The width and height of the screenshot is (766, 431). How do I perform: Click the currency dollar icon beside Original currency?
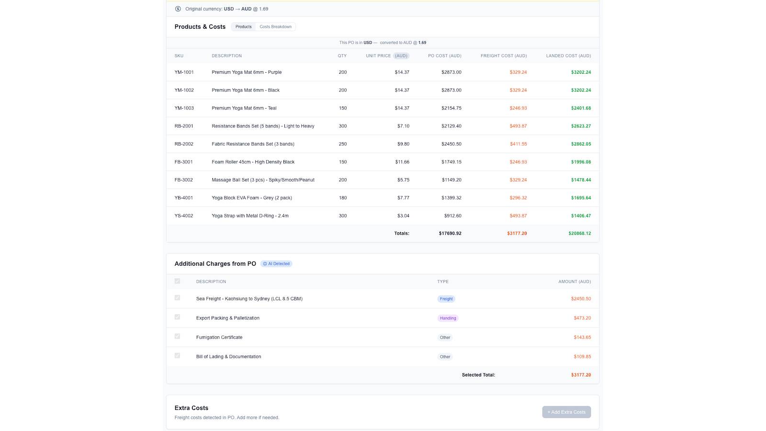pyautogui.click(x=178, y=9)
